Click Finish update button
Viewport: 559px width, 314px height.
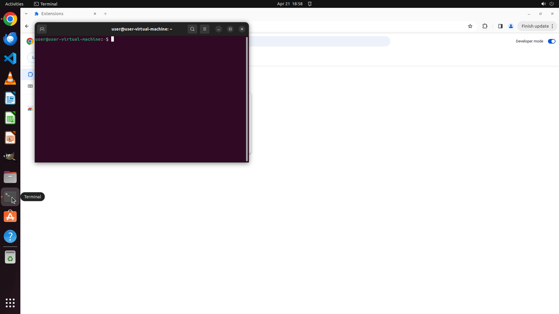click(x=535, y=26)
